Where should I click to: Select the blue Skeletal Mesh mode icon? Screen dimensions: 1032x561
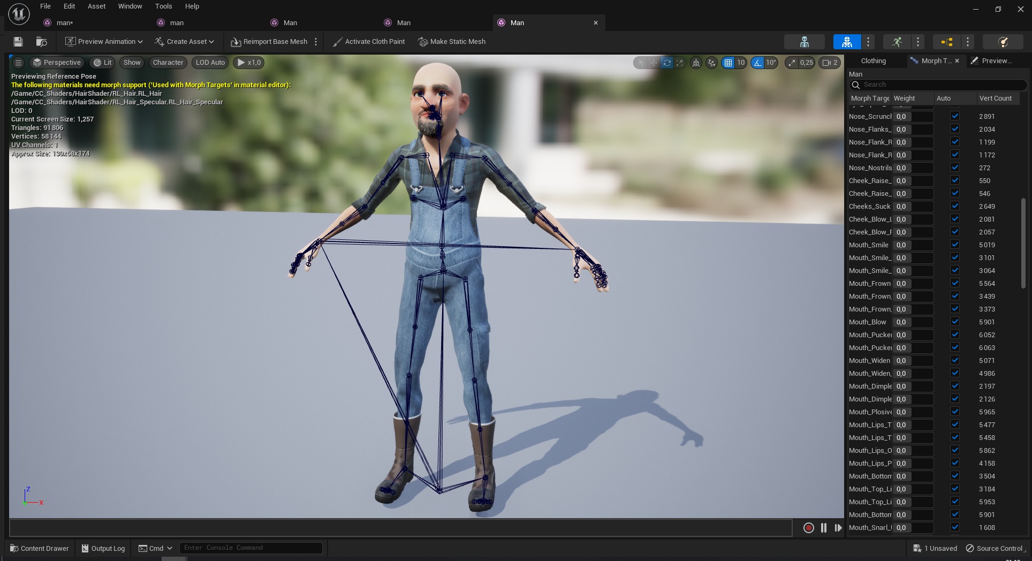point(847,42)
